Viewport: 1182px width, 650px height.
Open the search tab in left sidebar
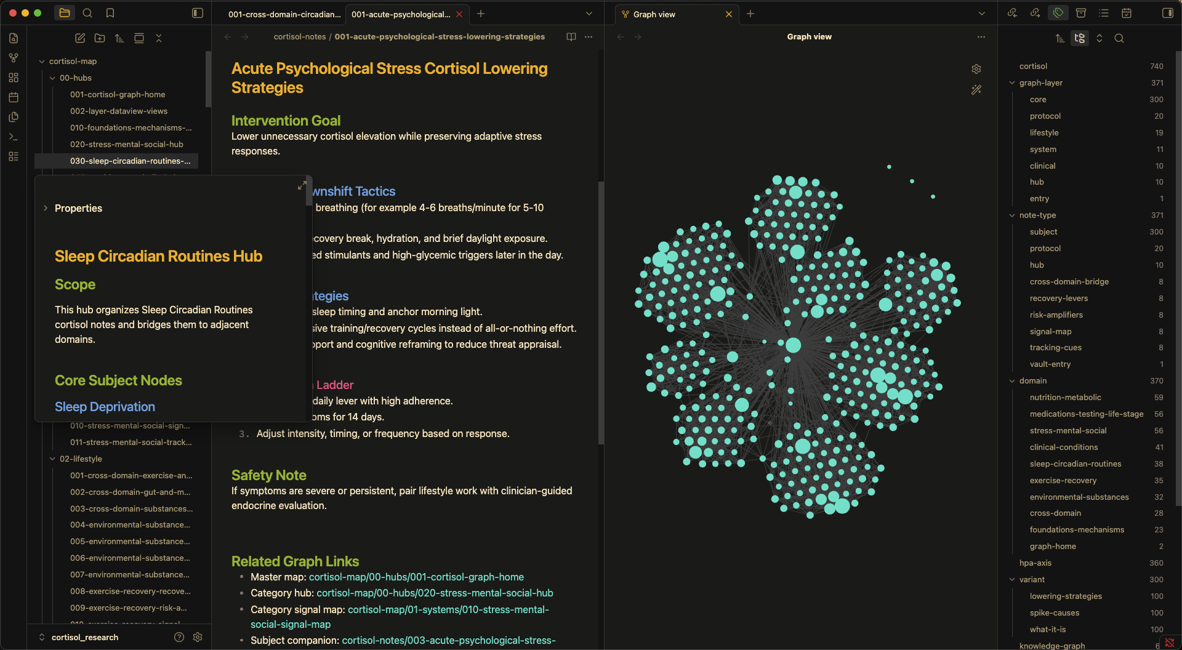(x=87, y=13)
